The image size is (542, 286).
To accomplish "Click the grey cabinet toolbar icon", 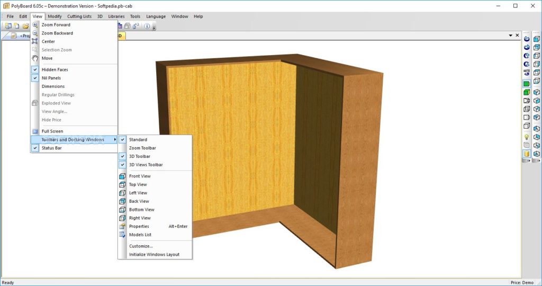I will [128, 26].
